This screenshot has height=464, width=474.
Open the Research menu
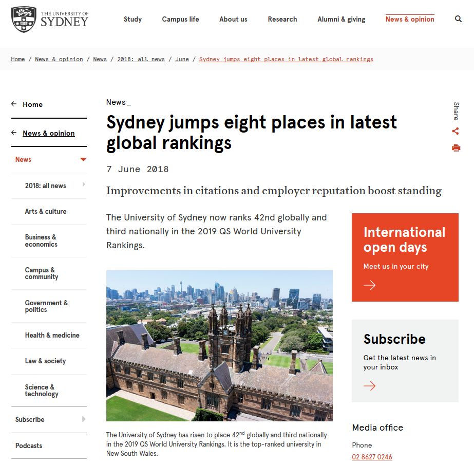coord(282,20)
